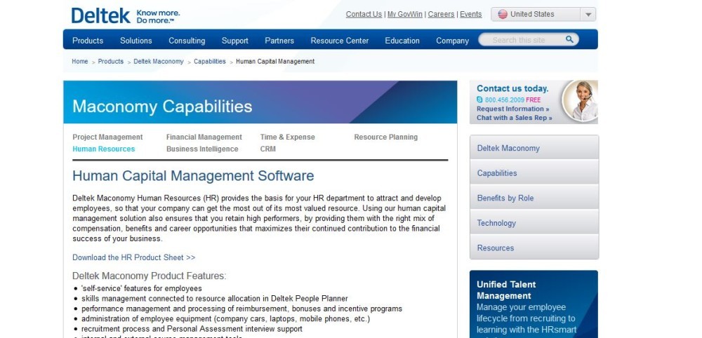Click the Deltek Maconomy breadcrumb
The height and width of the screenshot is (338, 702).
(x=159, y=62)
